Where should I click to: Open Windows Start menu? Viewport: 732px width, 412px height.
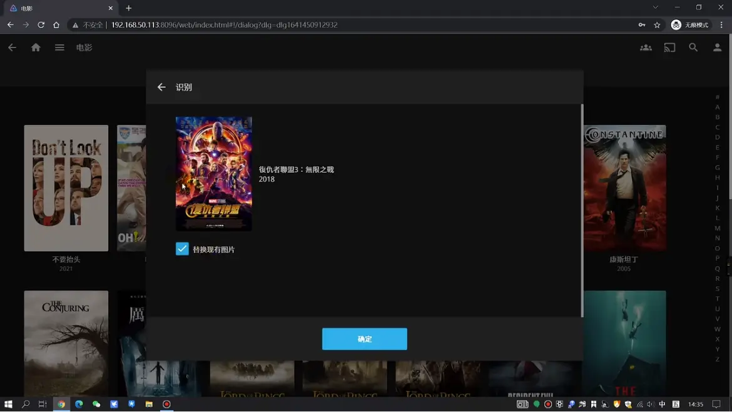(8, 404)
